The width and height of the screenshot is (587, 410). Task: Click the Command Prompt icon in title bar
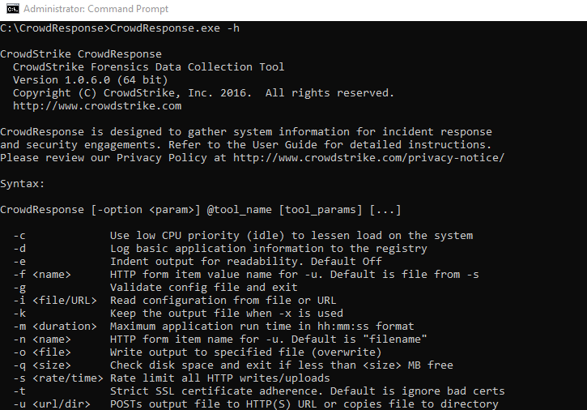click(13, 9)
